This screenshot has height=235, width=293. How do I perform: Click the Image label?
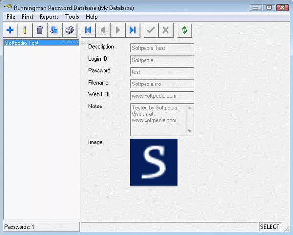click(95, 142)
